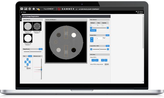
Task: Select the Gammex 464 Module 3 thumbnail
Action: (x=28, y=26)
